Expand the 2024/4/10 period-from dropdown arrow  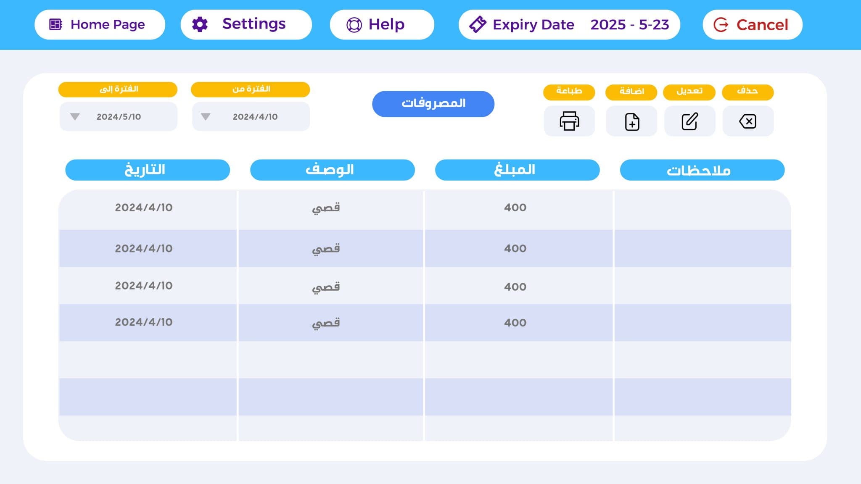(x=206, y=116)
